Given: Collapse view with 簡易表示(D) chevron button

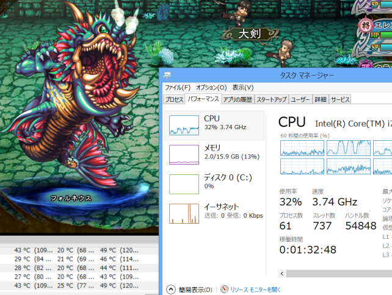Looking at the screenshot, I should (x=171, y=290).
